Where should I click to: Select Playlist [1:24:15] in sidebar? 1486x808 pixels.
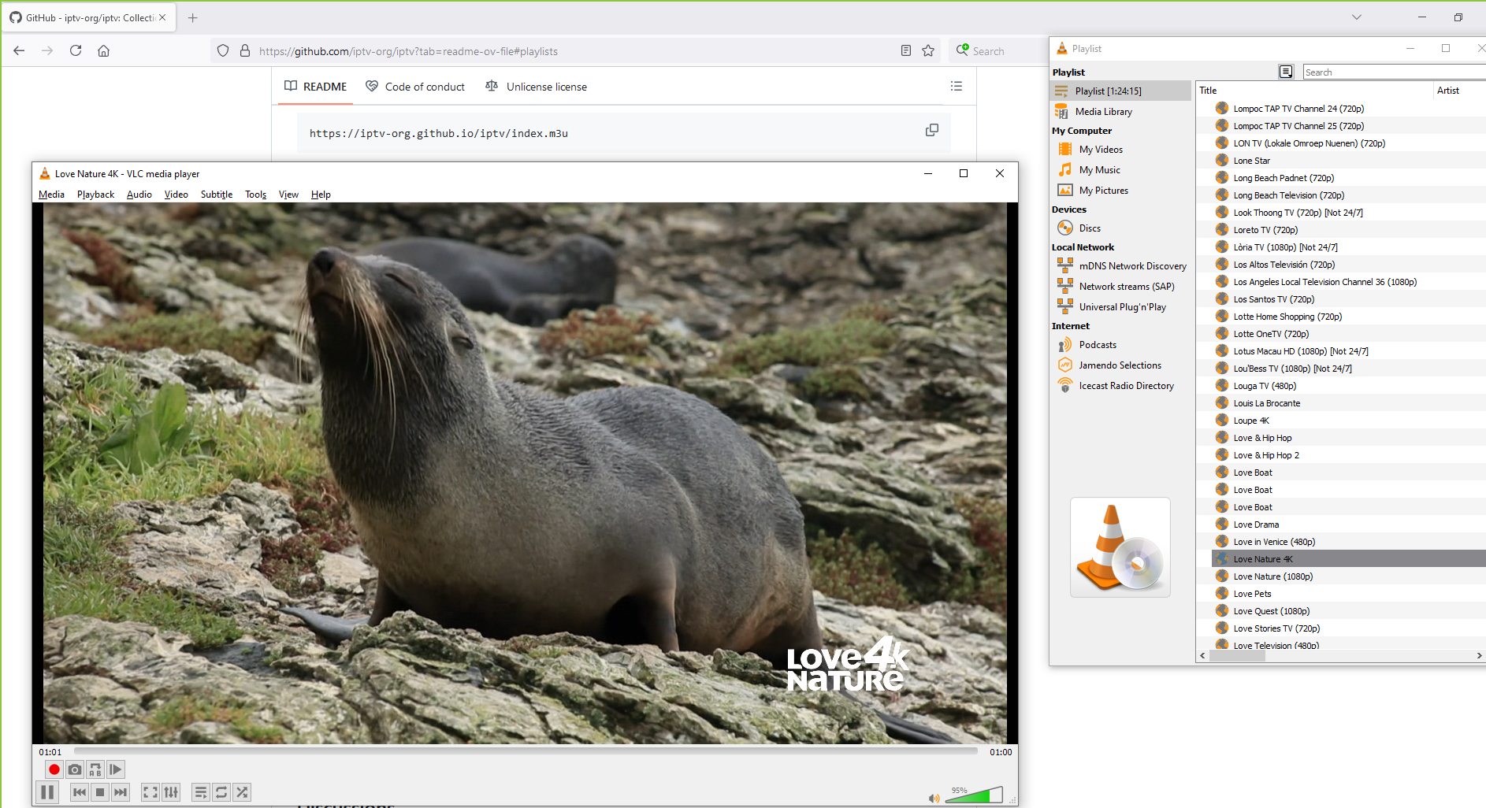pyautogui.click(x=1121, y=91)
